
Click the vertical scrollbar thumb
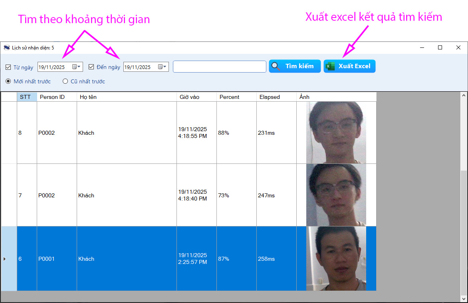464,231
